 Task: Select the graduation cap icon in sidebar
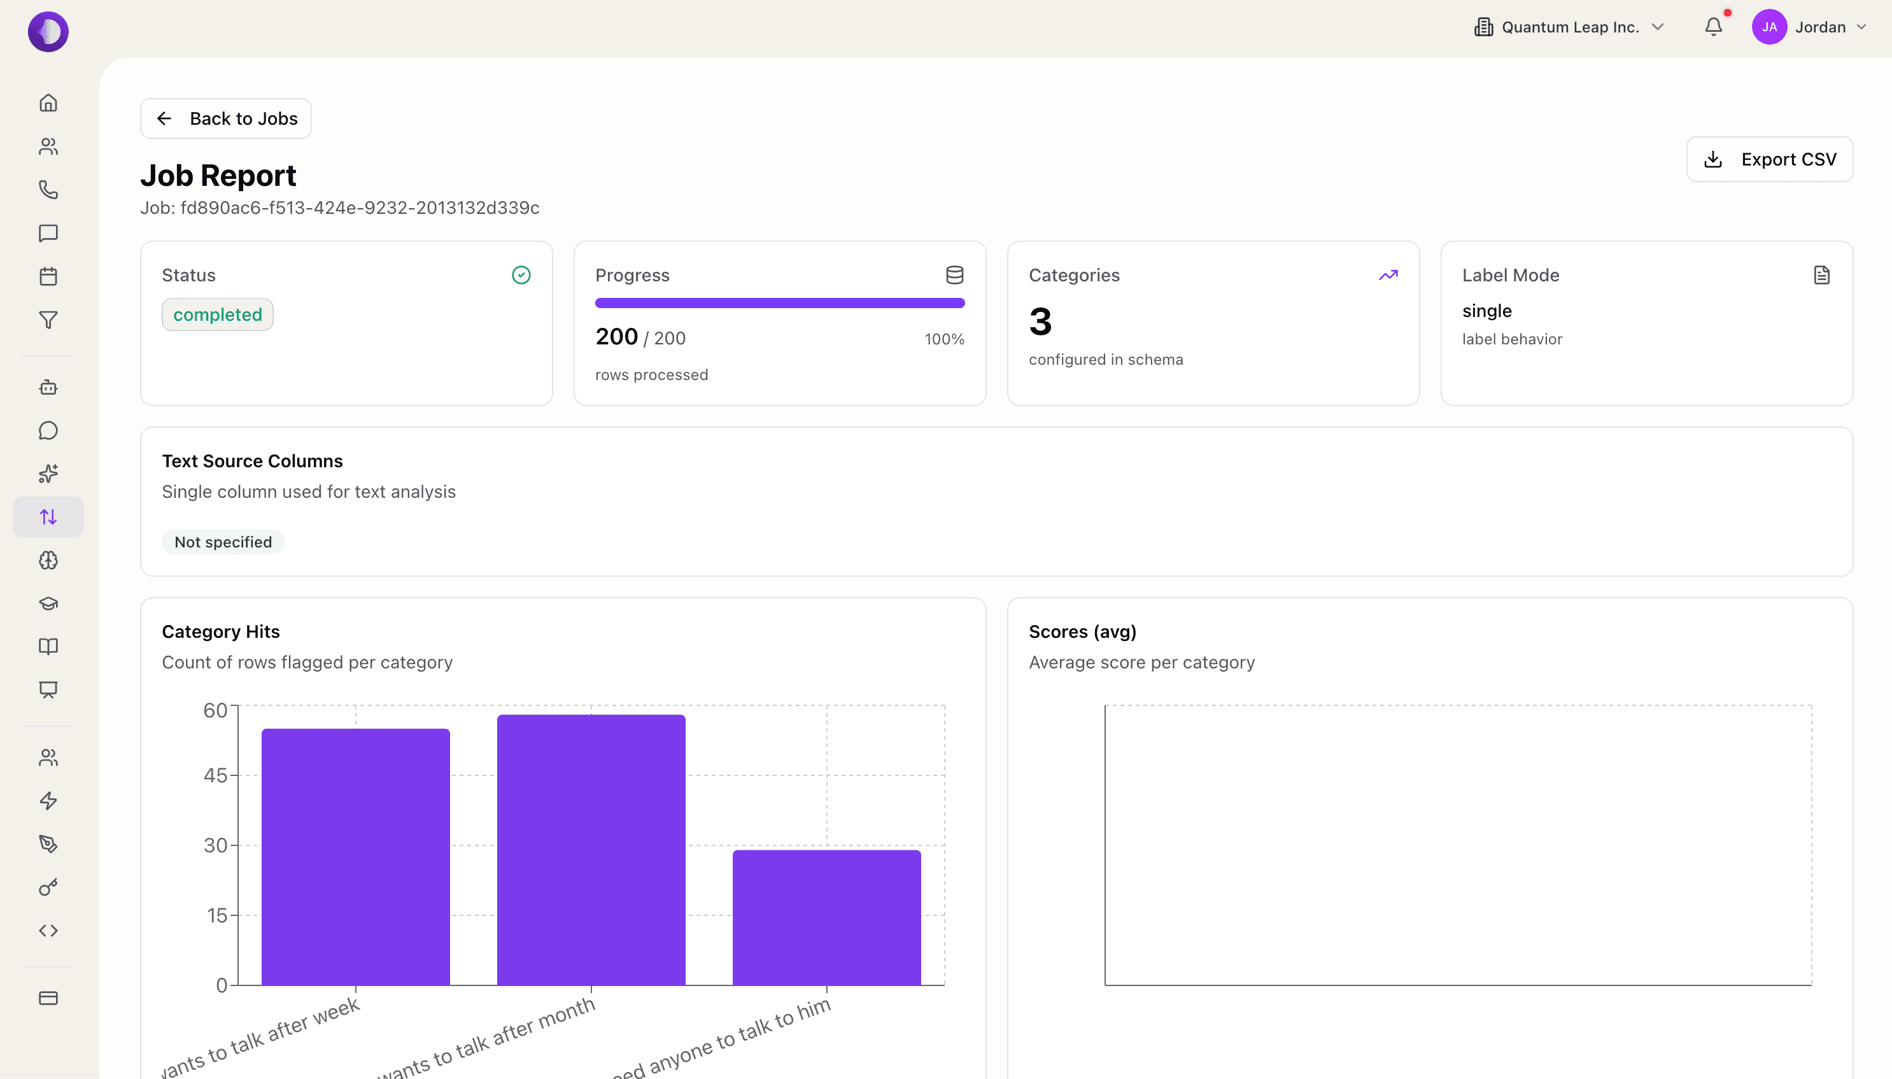48,602
